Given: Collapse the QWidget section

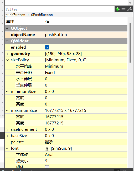Looking at the screenshot, I should [7, 41].
